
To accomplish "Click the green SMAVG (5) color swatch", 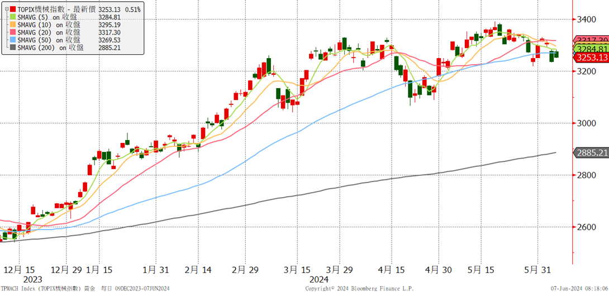I will tap(13, 17).
